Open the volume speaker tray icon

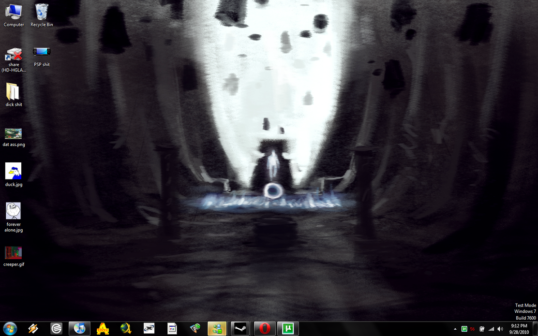[500, 329]
